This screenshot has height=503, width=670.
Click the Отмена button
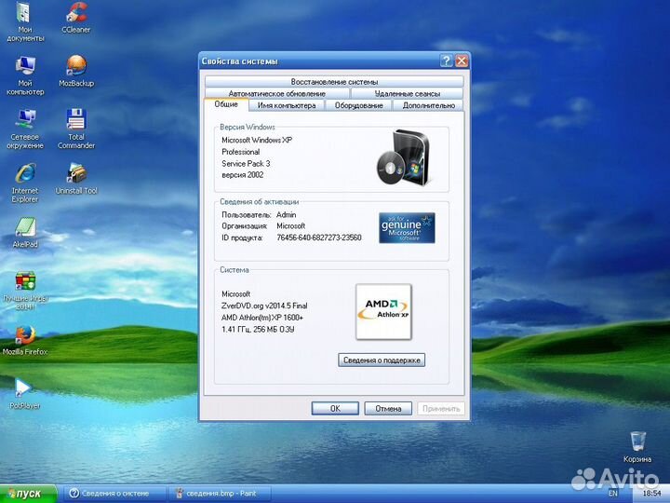click(x=388, y=409)
